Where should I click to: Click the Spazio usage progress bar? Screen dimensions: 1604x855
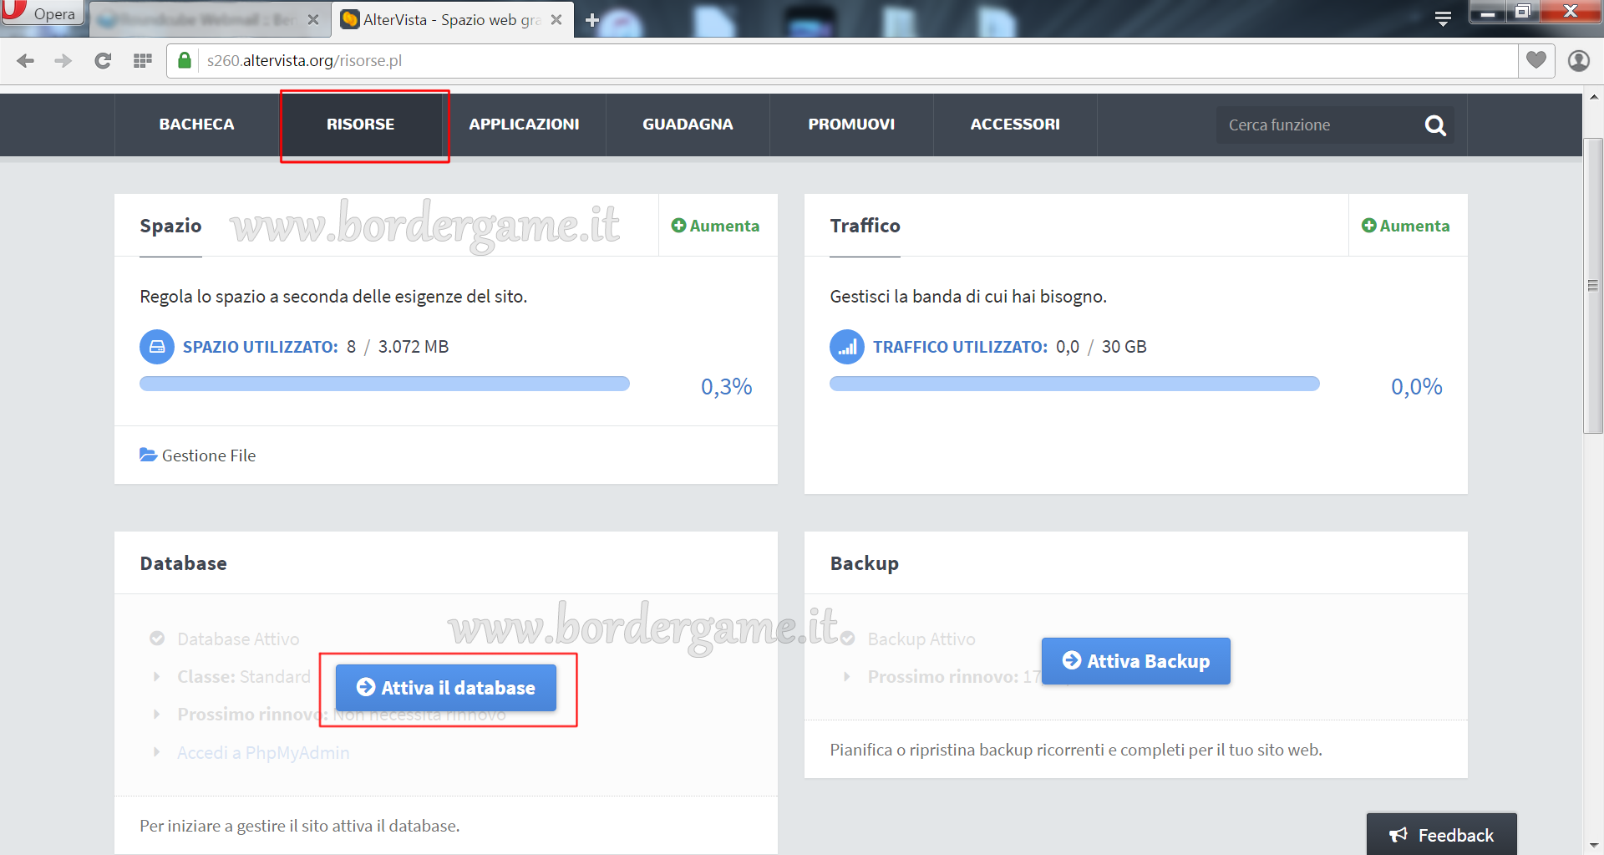[384, 384]
